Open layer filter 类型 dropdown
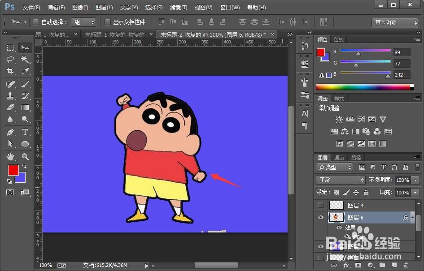Viewport: 424px width, 271px height. point(335,168)
